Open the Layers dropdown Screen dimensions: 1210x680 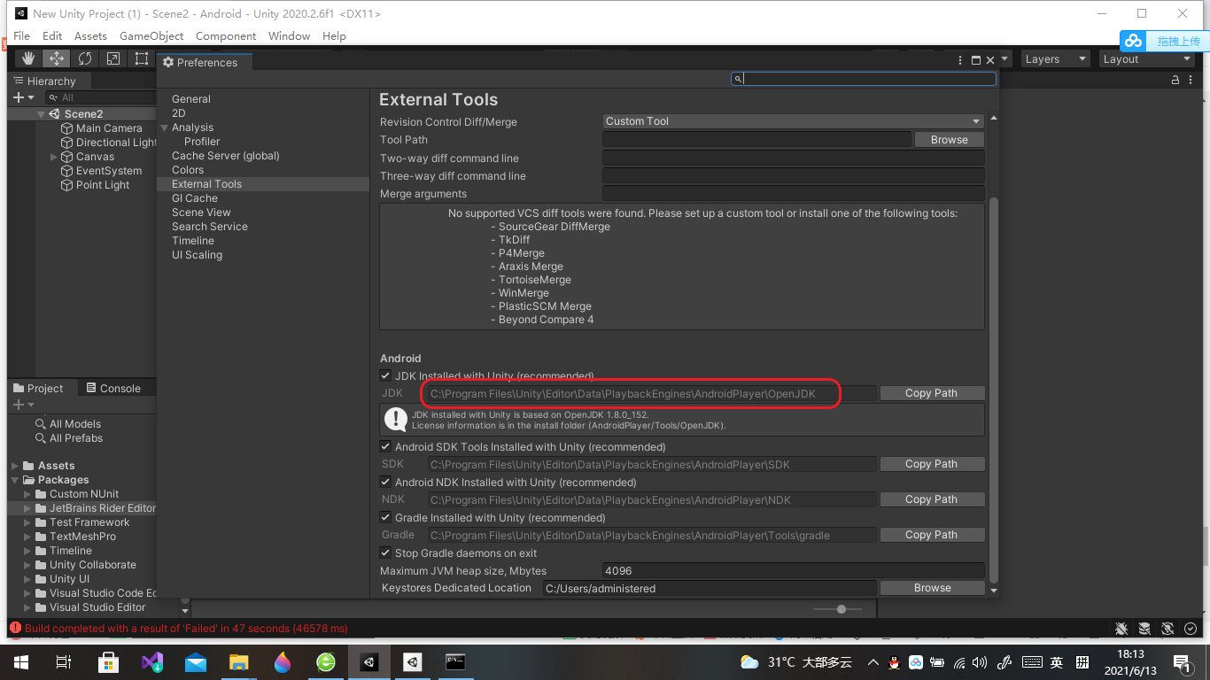(1056, 59)
